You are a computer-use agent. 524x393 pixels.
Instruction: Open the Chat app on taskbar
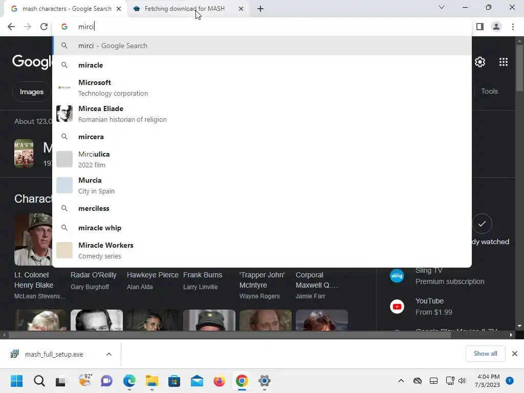tap(106, 381)
